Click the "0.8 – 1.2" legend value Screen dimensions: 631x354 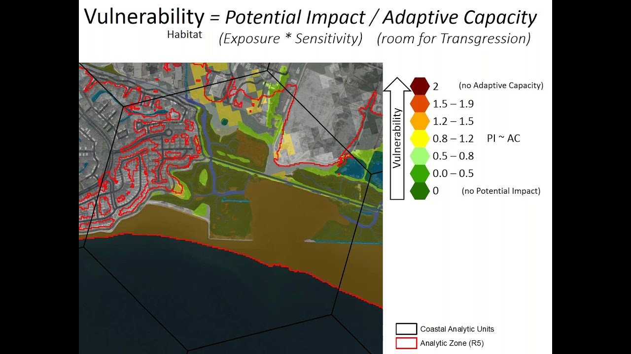(x=453, y=139)
